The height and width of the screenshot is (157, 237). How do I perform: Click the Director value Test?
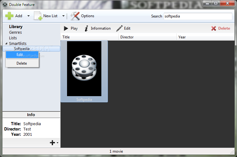[27, 129]
